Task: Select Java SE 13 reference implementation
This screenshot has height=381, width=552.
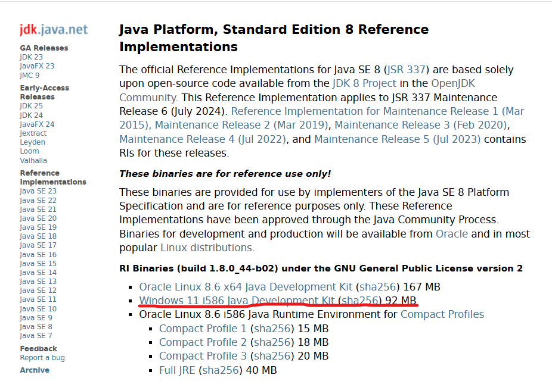Action: pyautogui.click(x=38, y=281)
